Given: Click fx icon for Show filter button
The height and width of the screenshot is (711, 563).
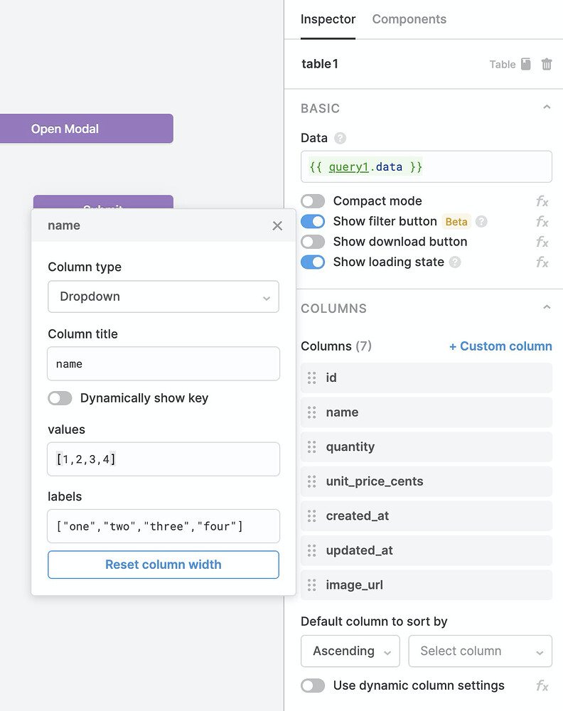Looking at the screenshot, I should pyautogui.click(x=542, y=221).
